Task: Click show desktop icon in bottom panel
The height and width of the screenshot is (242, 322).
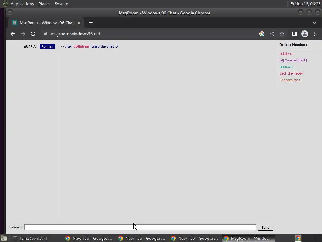Action: 4,238
